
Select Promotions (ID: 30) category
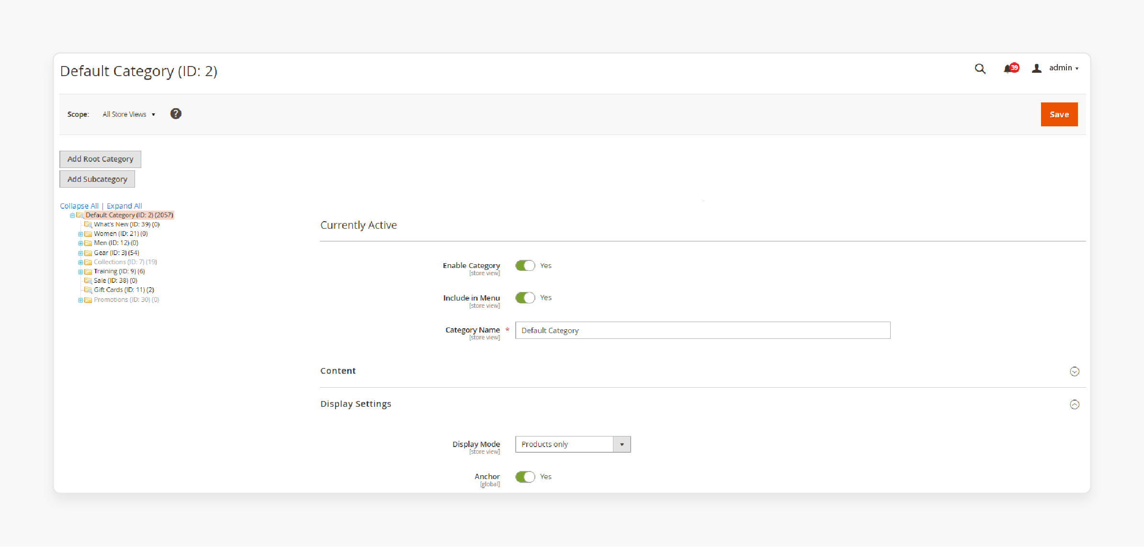tap(126, 300)
